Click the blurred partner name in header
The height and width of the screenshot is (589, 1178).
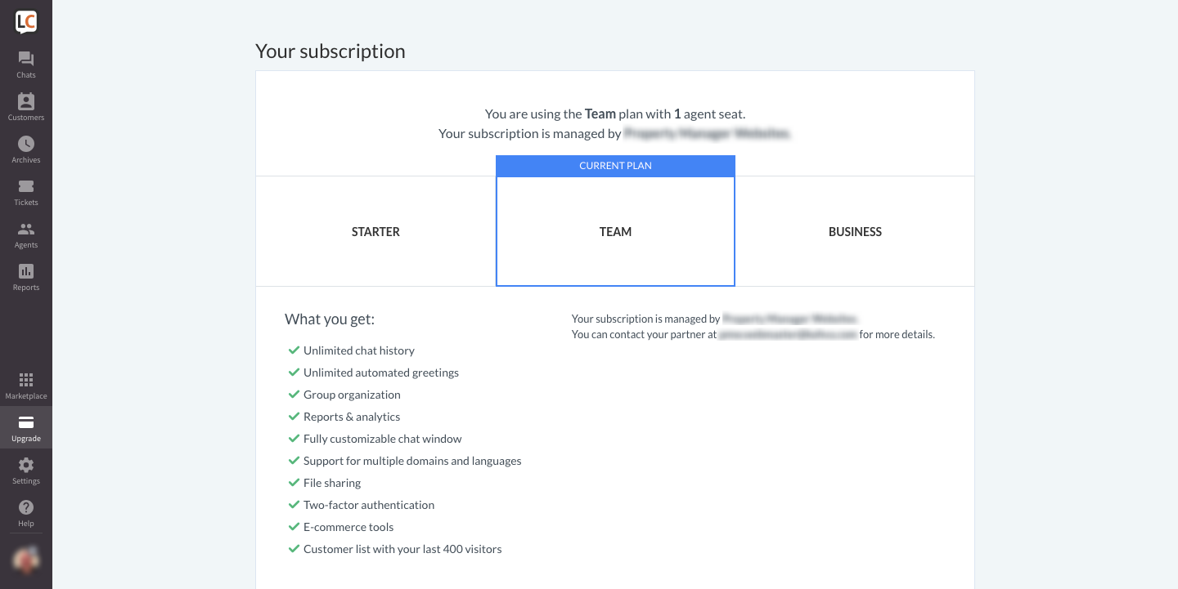tap(708, 133)
